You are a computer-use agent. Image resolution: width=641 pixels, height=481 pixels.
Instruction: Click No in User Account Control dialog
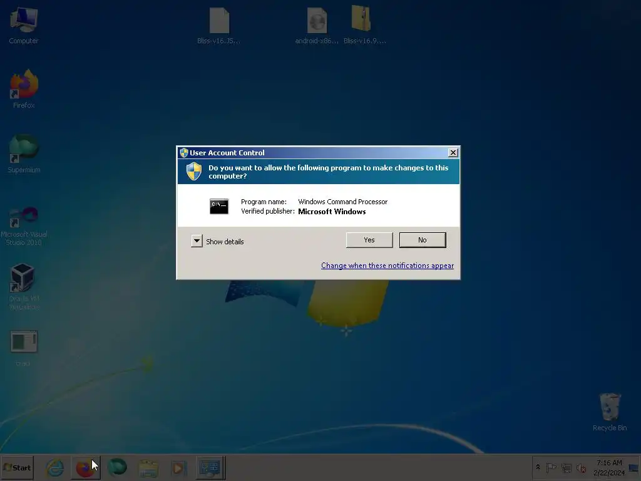click(423, 240)
